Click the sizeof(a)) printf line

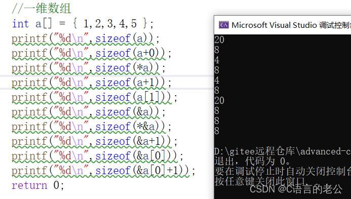point(86,38)
